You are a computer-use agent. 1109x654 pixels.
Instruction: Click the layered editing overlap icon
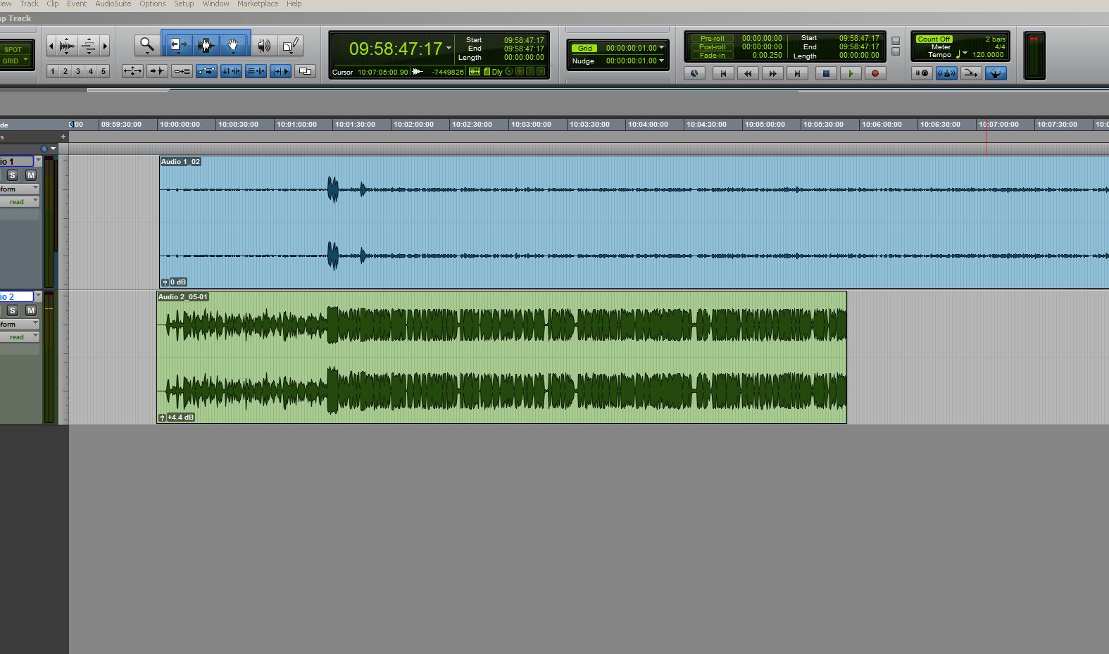pyautogui.click(x=305, y=71)
